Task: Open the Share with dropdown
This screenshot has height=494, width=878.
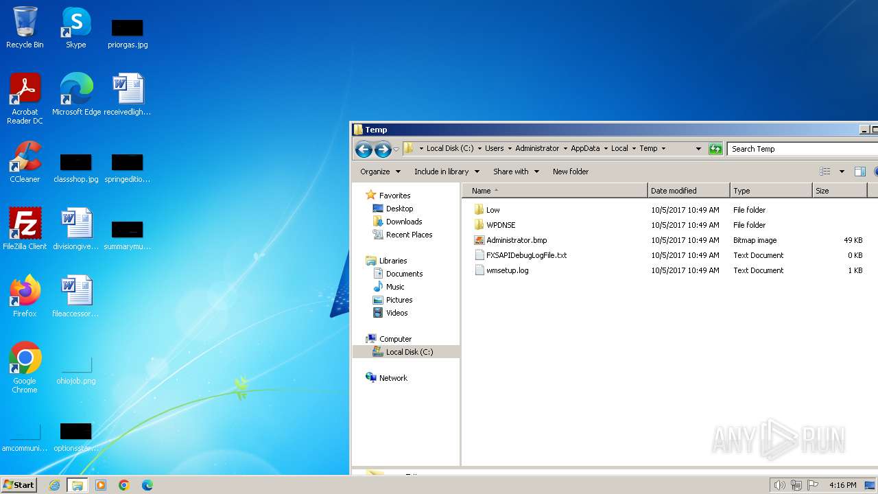Action: (516, 172)
